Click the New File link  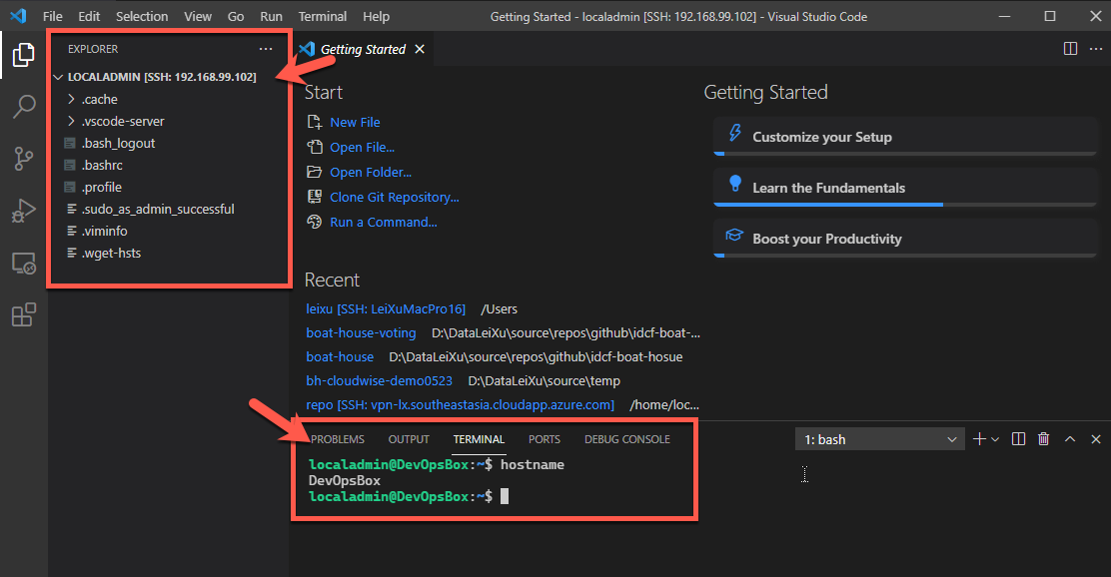pyautogui.click(x=355, y=122)
